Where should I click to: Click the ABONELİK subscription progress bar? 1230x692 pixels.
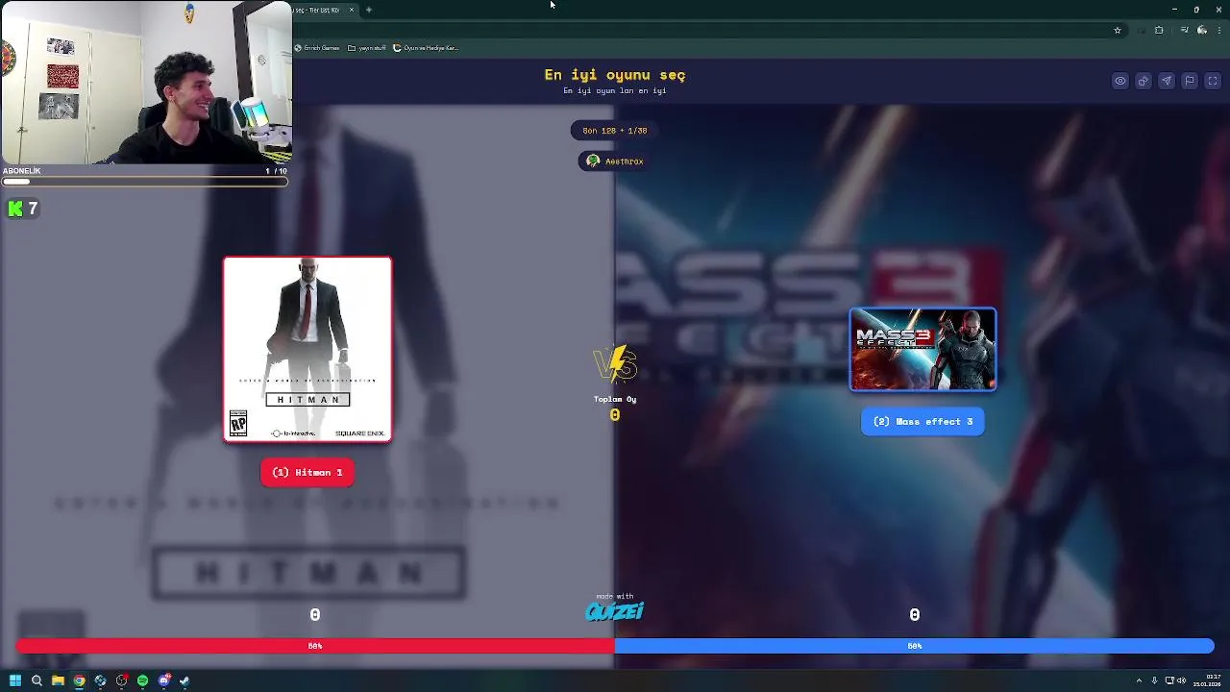point(144,181)
